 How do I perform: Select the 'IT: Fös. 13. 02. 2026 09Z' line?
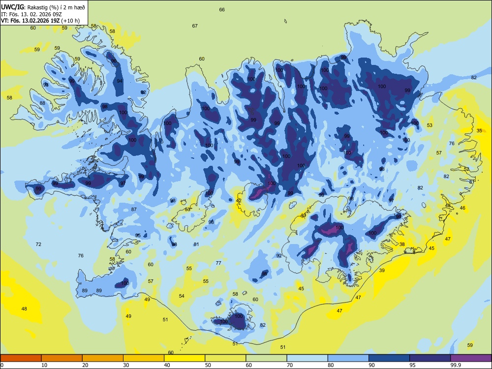tap(31, 14)
